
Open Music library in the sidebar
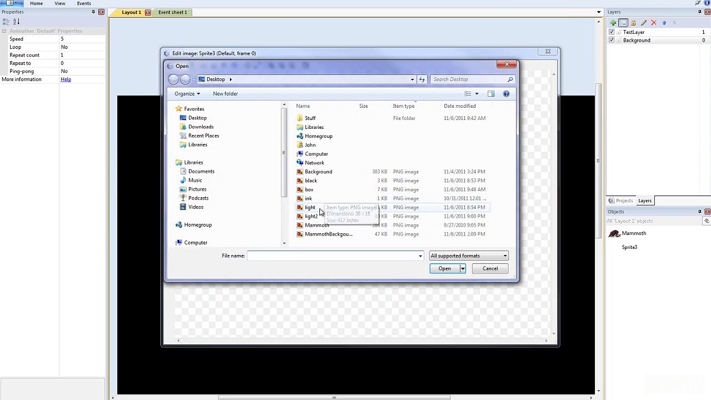click(195, 180)
